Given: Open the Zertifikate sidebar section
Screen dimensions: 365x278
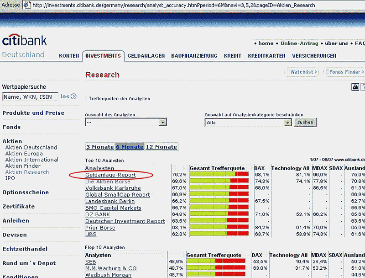Looking at the screenshot, I should coord(18,207).
